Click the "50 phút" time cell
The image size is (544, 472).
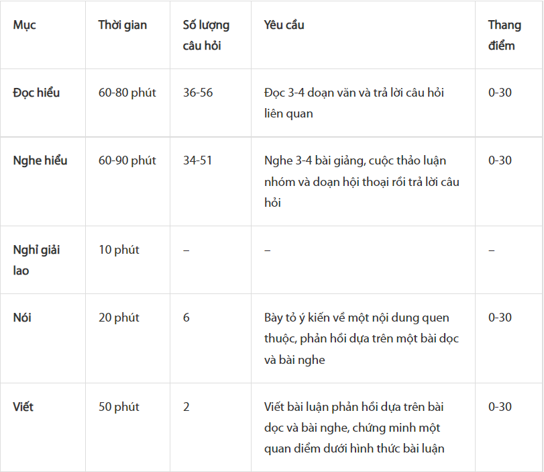tap(119, 407)
